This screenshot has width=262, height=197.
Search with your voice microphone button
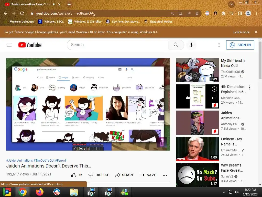tap(191, 45)
